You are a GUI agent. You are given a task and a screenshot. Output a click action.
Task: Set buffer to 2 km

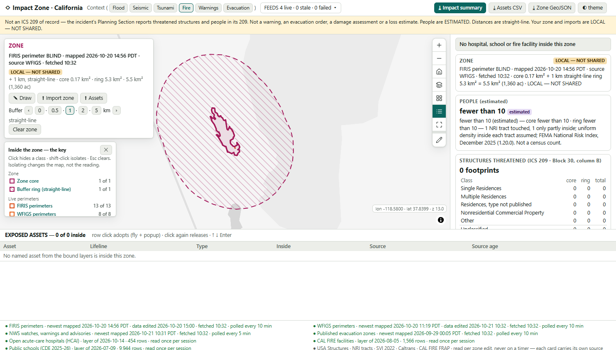(x=83, y=111)
